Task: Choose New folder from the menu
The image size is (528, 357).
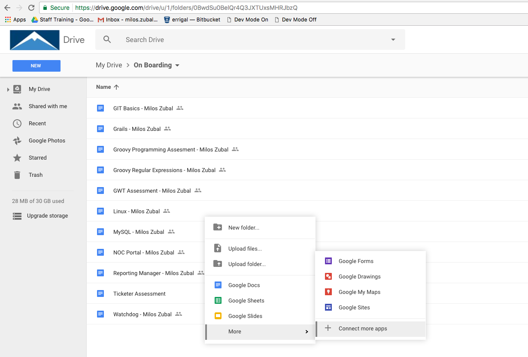Action: point(243,227)
